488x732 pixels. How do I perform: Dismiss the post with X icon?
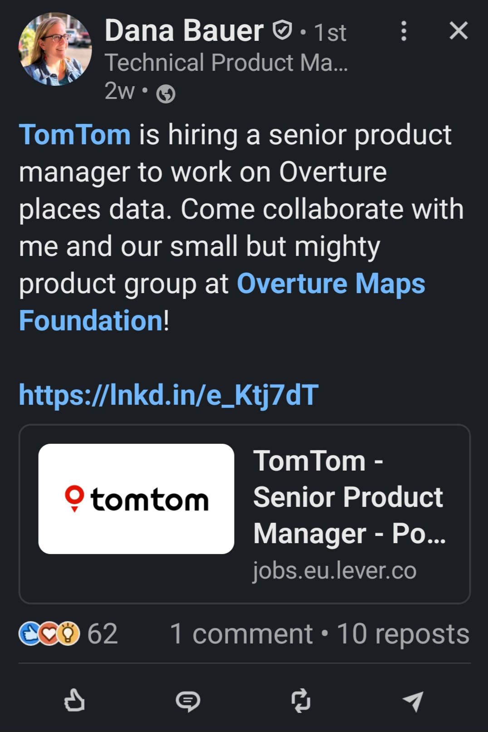[458, 31]
